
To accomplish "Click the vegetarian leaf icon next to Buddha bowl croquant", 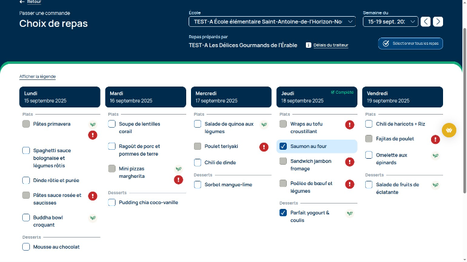I will point(93,218).
